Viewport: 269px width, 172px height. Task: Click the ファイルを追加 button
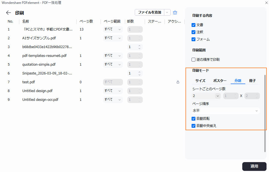pos(149,12)
